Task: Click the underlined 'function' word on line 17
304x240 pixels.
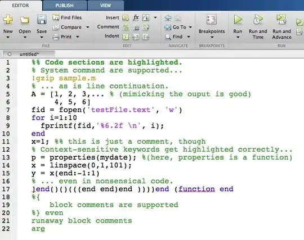Action: pos(196,189)
